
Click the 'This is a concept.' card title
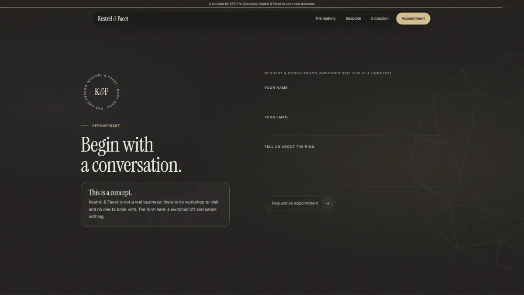(110, 193)
